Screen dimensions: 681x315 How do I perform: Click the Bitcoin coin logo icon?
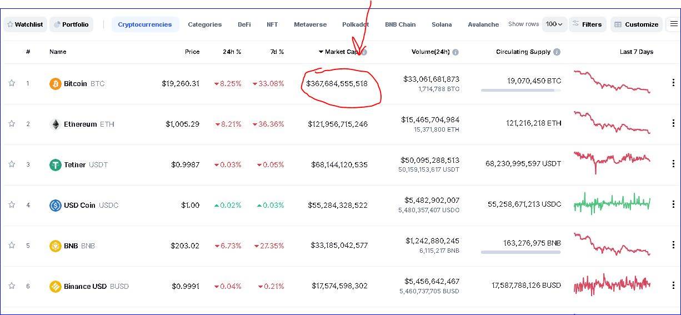coord(56,84)
